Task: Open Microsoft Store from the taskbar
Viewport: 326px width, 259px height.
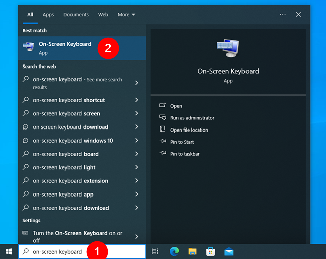Action: pyautogui.click(x=210, y=251)
